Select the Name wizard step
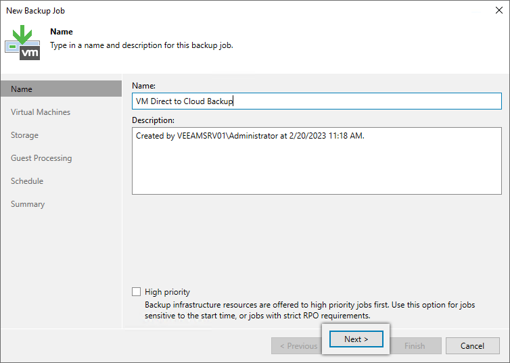The image size is (510, 363). point(61,89)
